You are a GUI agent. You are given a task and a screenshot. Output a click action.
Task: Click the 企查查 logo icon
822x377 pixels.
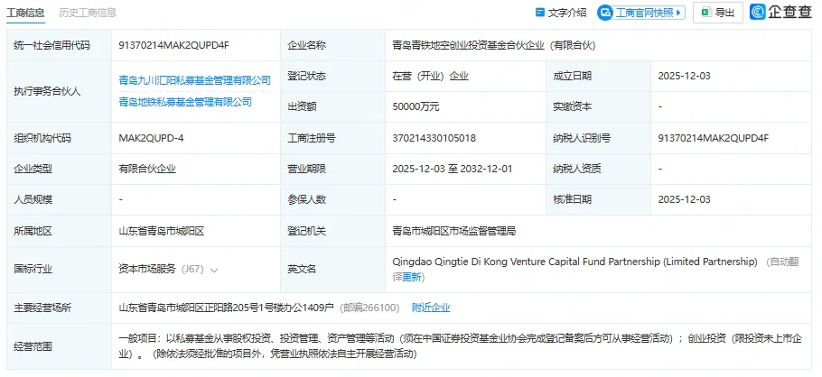[757, 12]
